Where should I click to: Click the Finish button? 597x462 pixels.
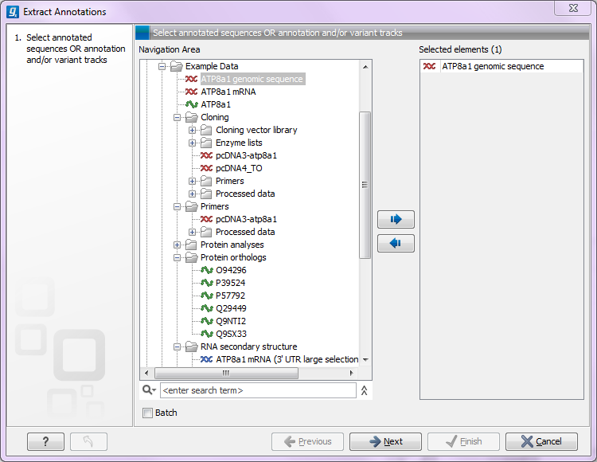pyautogui.click(x=463, y=441)
